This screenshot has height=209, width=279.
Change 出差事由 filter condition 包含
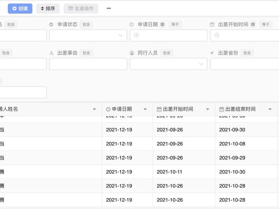click(x=86, y=53)
